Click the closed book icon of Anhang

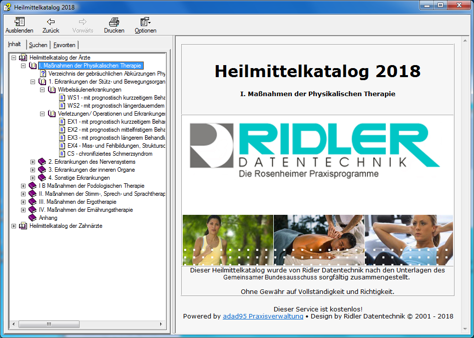coord(33,218)
